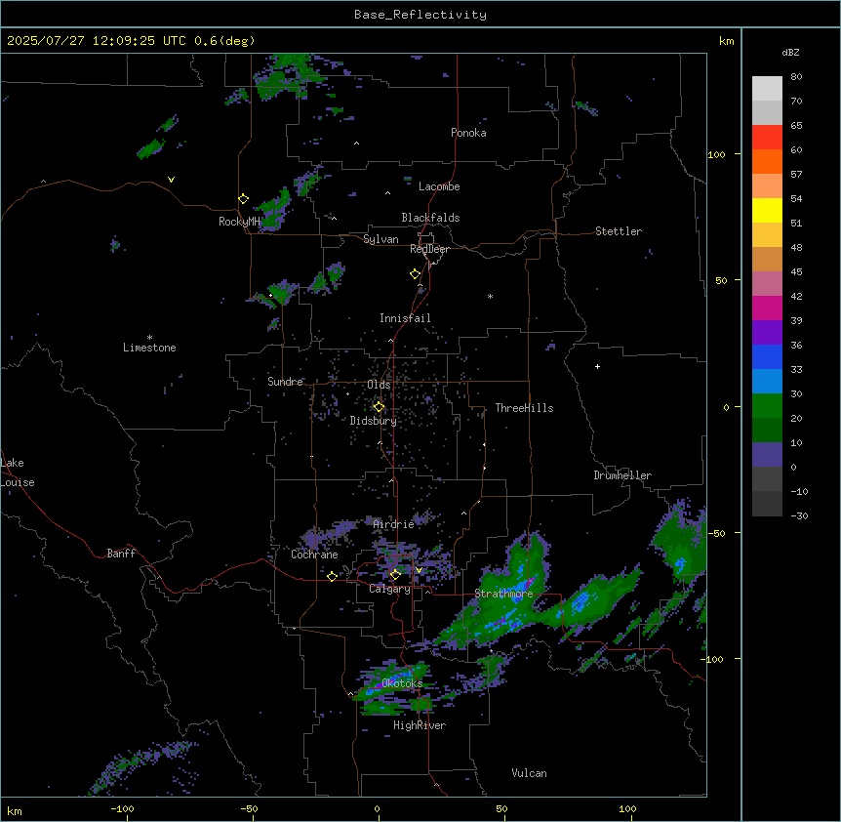
Task: Click the Airdrie label
Action: 394,524
